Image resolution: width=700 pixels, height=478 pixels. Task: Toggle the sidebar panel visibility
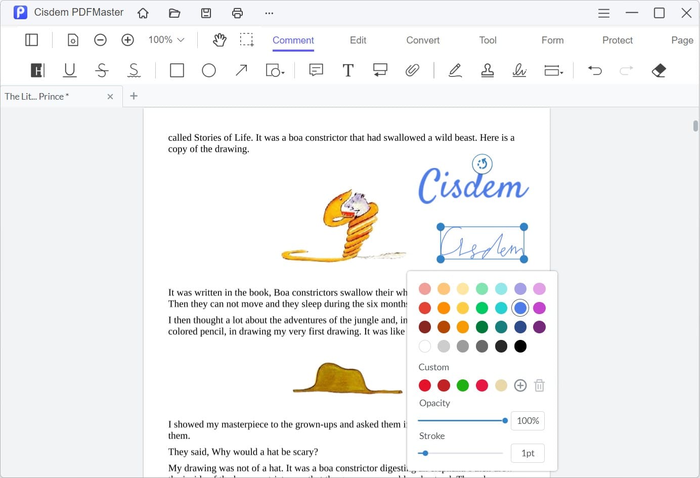(x=31, y=39)
